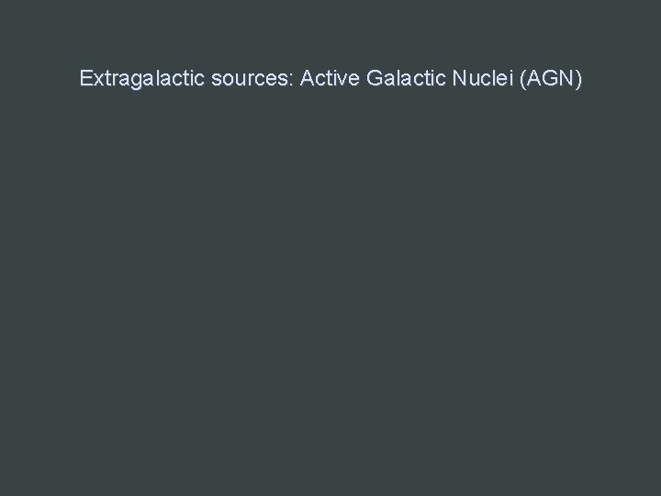Viewport: 661px width, 496px height.
Task: Click the letter u in "Nuclei"
Action: 469,80
